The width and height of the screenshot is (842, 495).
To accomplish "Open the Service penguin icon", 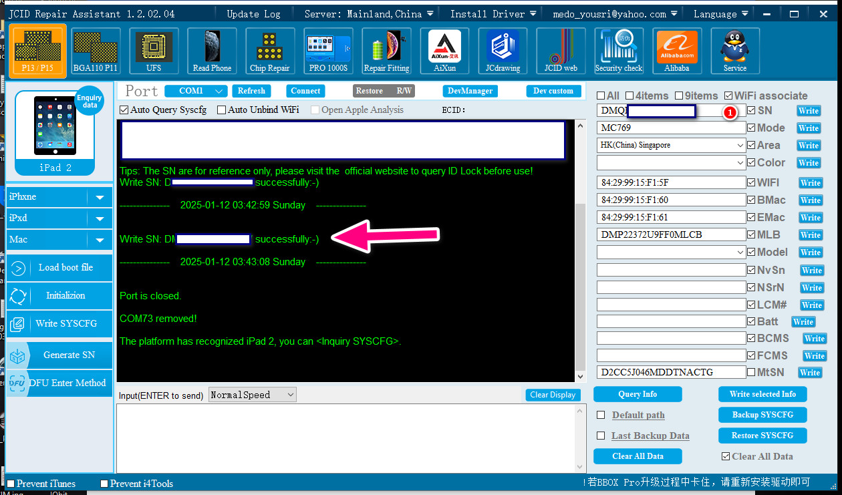I will click(734, 51).
